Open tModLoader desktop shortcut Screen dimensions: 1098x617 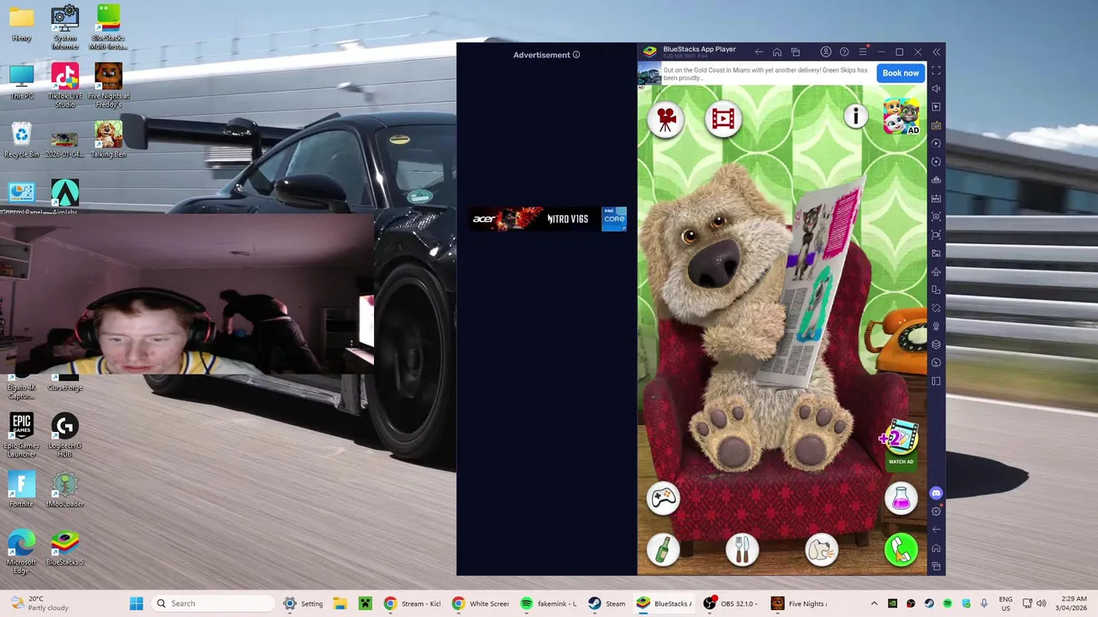65,489
